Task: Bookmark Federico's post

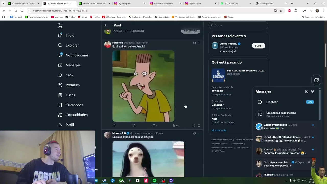Action: (x=194, y=125)
